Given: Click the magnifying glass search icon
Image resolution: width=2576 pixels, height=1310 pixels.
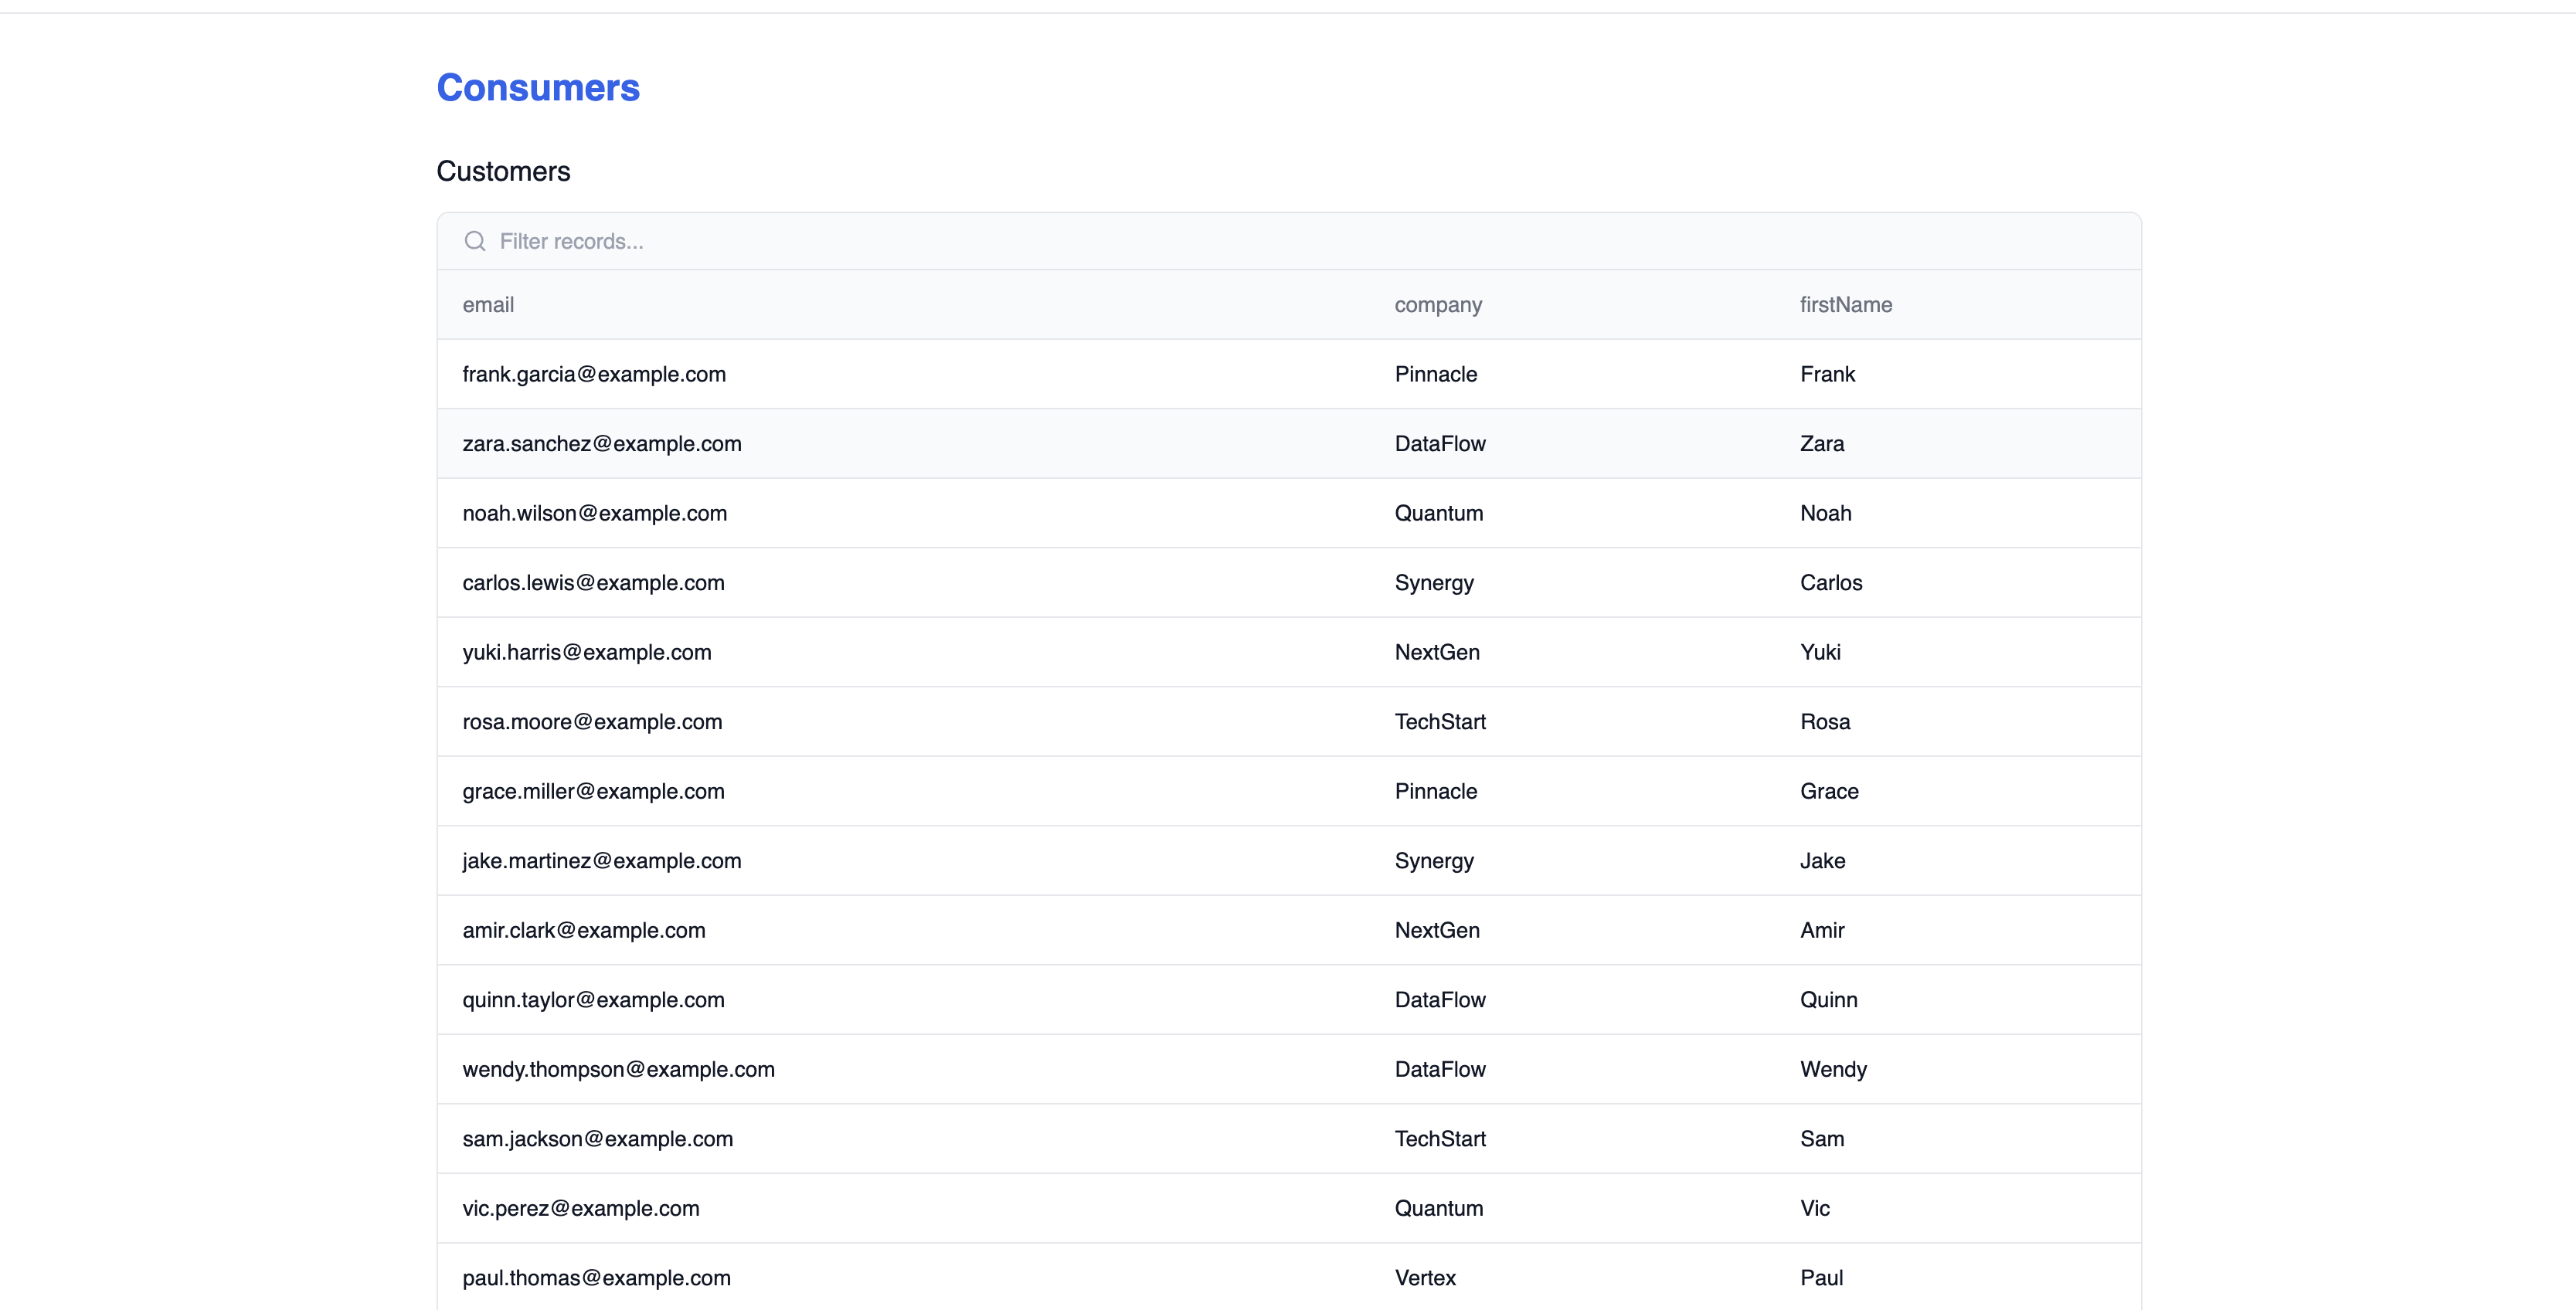Looking at the screenshot, I should [x=475, y=241].
